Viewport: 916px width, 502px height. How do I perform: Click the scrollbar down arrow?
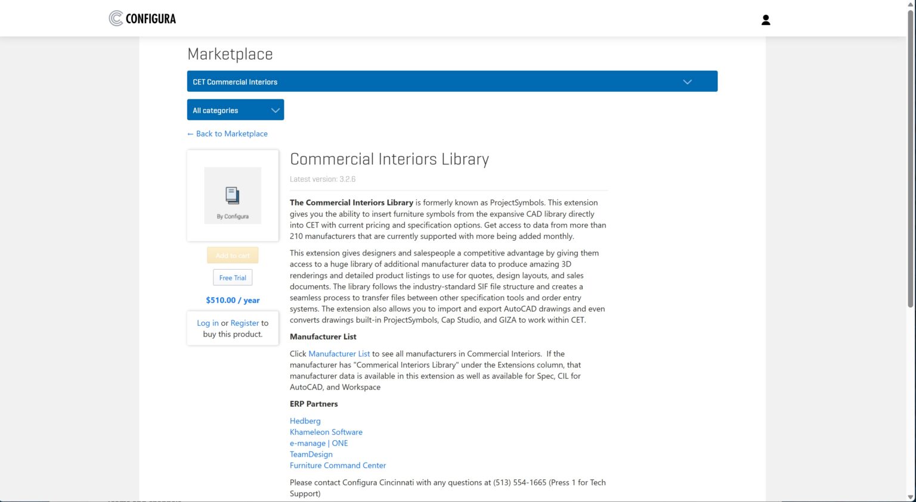(911, 497)
